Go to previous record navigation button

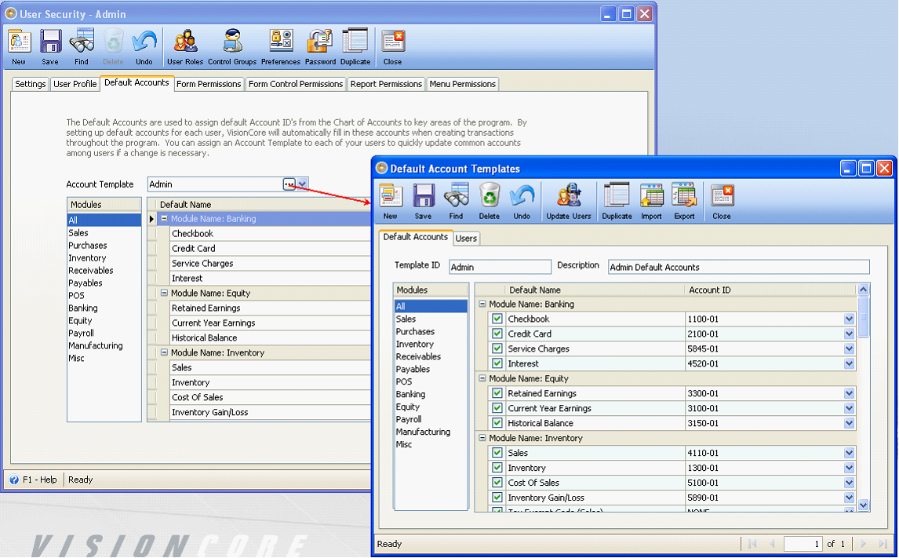(772, 544)
